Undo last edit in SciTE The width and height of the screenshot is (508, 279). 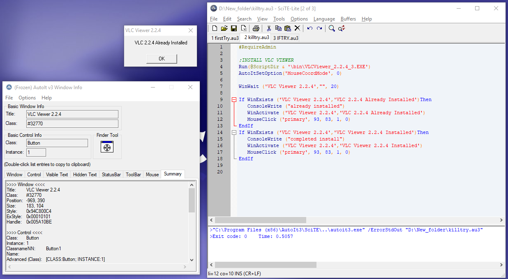[x=310, y=28]
